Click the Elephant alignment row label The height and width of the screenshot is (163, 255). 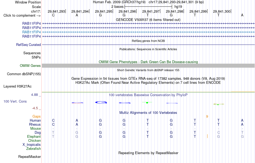coord(34,137)
